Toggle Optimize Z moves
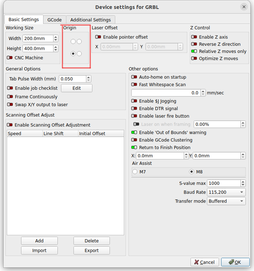 coord(194,58)
